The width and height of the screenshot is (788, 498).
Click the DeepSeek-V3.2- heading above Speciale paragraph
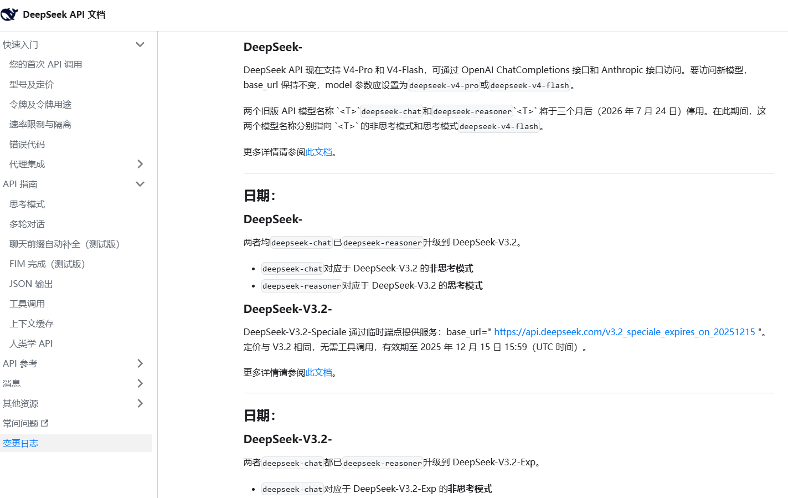[287, 309]
